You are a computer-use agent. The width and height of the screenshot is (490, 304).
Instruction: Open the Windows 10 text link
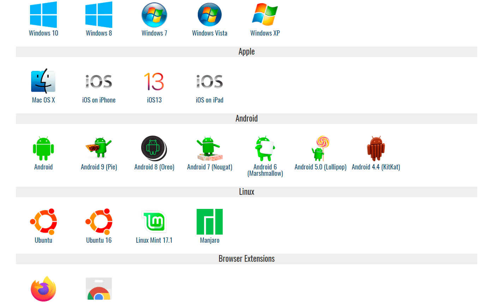[x=43, y=33]
